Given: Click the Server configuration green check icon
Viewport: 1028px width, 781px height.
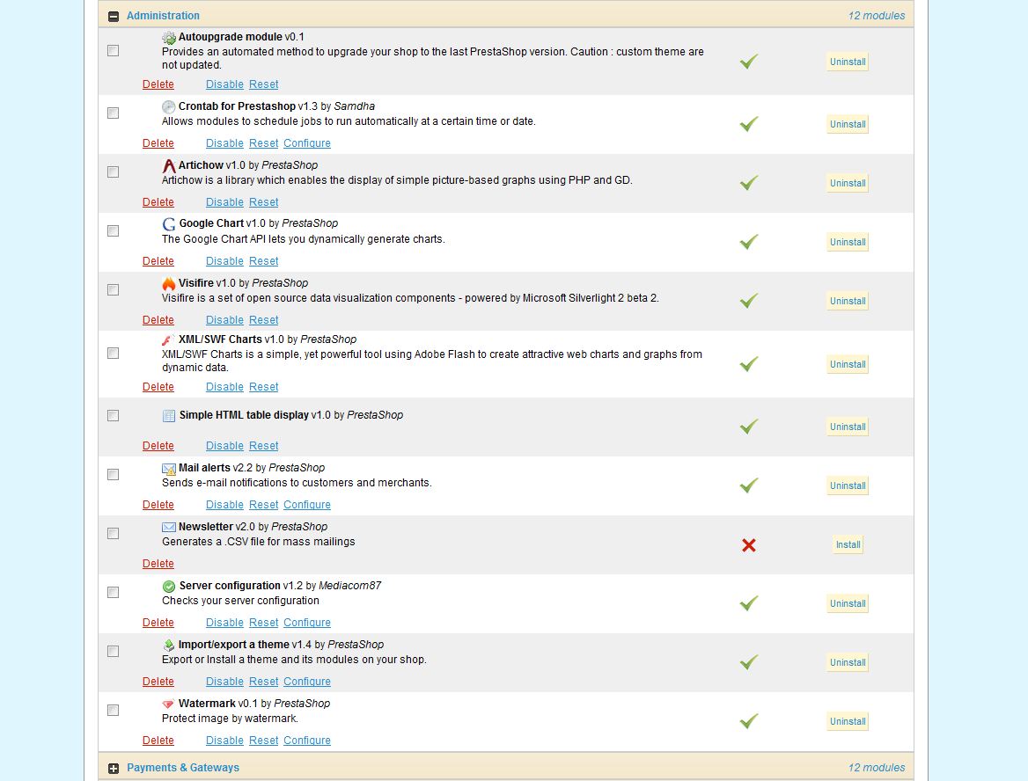Looking at the screenshot, I should (168, 586).
